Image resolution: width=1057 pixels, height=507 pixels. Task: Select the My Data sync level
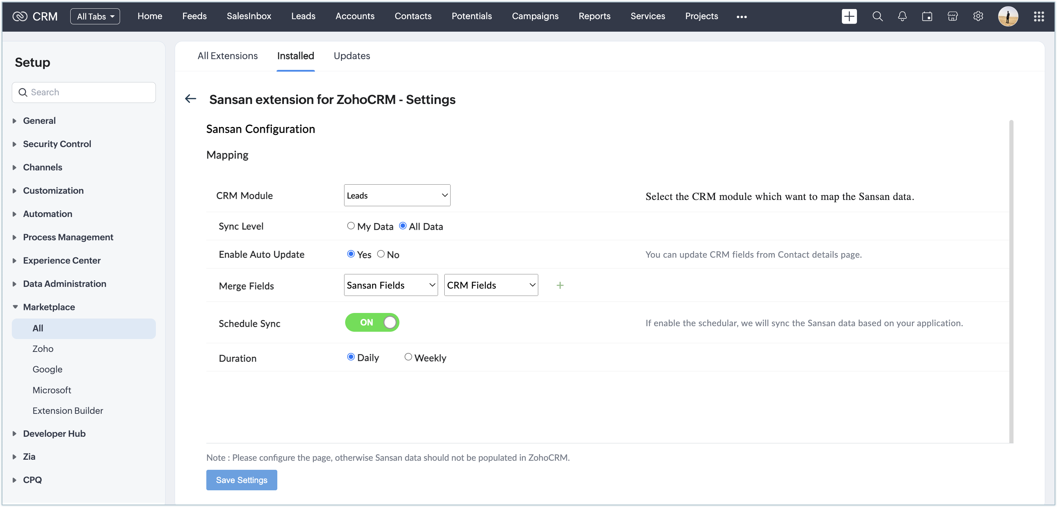pos(350,226)
